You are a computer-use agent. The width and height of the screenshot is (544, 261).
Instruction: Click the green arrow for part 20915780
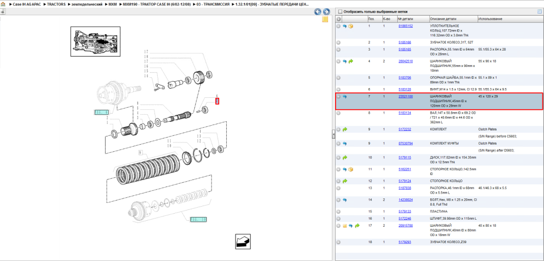[357, 226]
